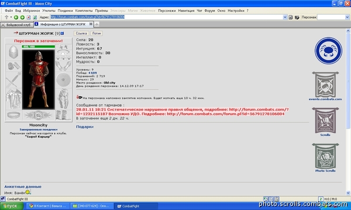Screen dimensions: 351x210
Task: Open the address bar dropdown arrow
Action: click(x=285, y=17)
